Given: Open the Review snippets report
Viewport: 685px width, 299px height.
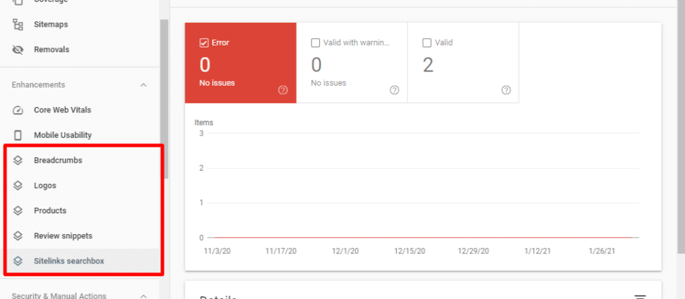Looking at the screenshot, I should coord(80,236).
